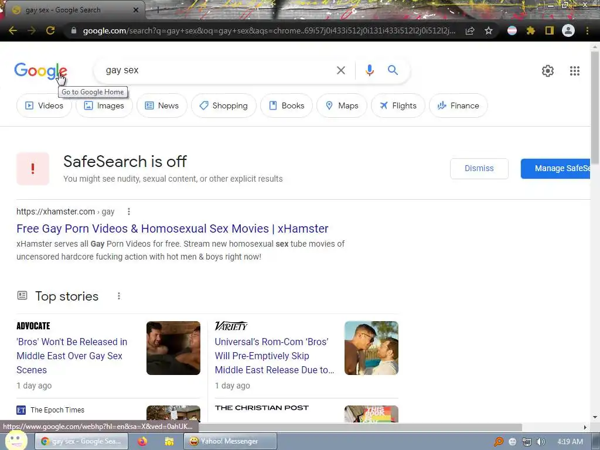Click the red exclamation warning icon
Screen dimensions: 600x450
pos(33,168)
